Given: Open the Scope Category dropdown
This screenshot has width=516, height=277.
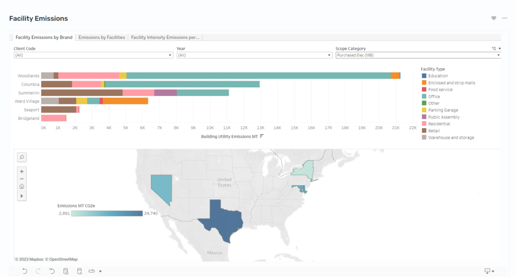Looking at the screenshot, I should [418, 55].
